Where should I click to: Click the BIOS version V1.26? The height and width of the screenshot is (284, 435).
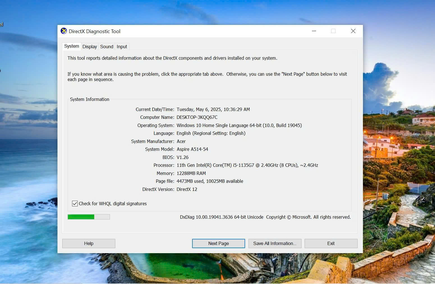tap(183, 157)
